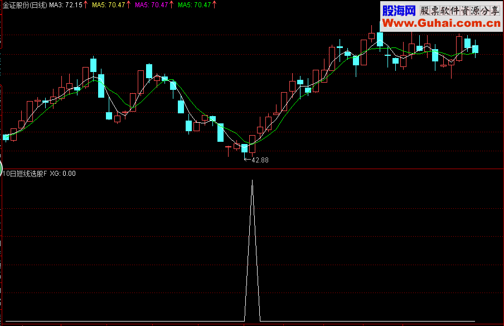Viewport: 504px width, 326px height.
Task: Click the 金证股份(日线) stock title
Action: pos(25,5)
